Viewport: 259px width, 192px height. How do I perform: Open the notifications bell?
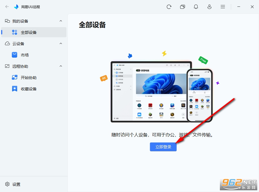coord(196,7)
